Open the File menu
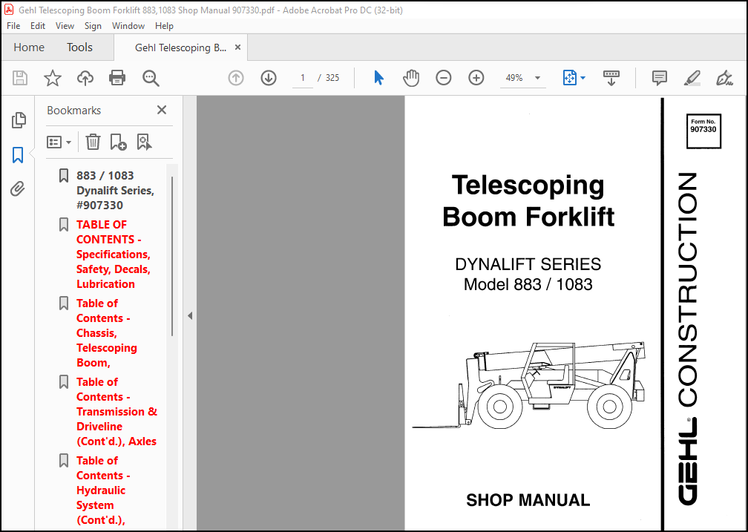Image resolution: width=748 pixels, height=532 pixels. tap(13, 26)
